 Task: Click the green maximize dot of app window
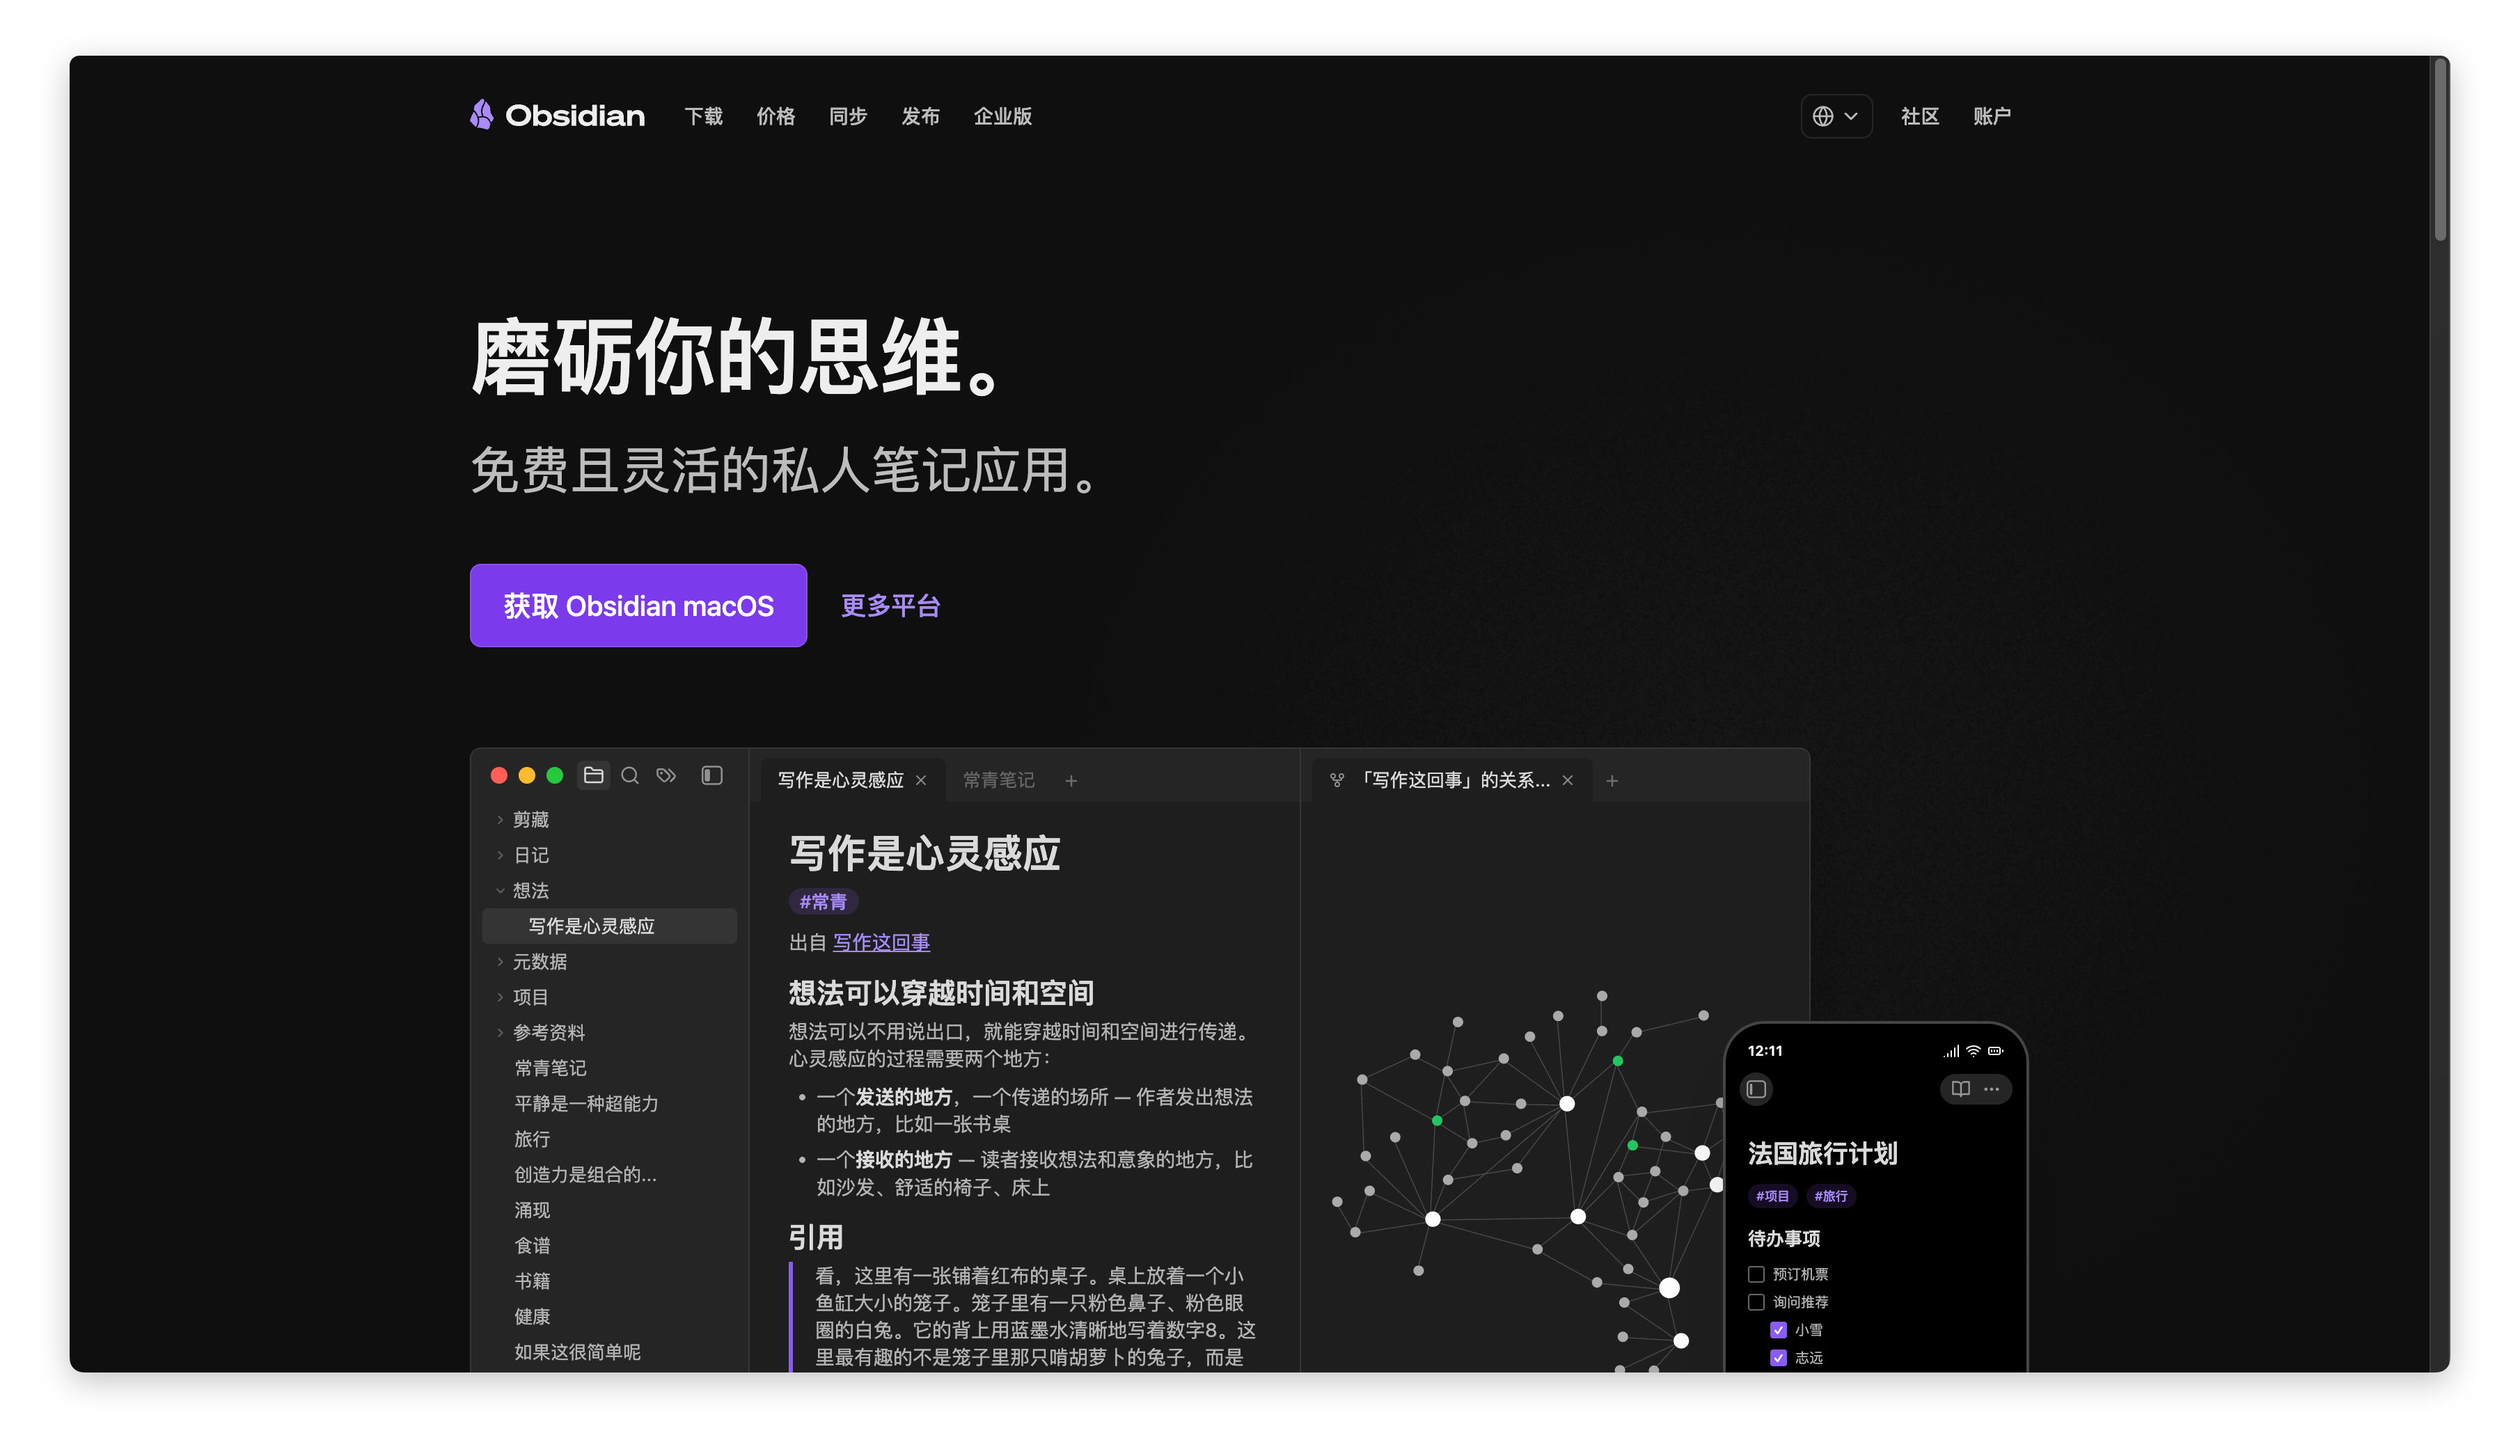[555, 775]
